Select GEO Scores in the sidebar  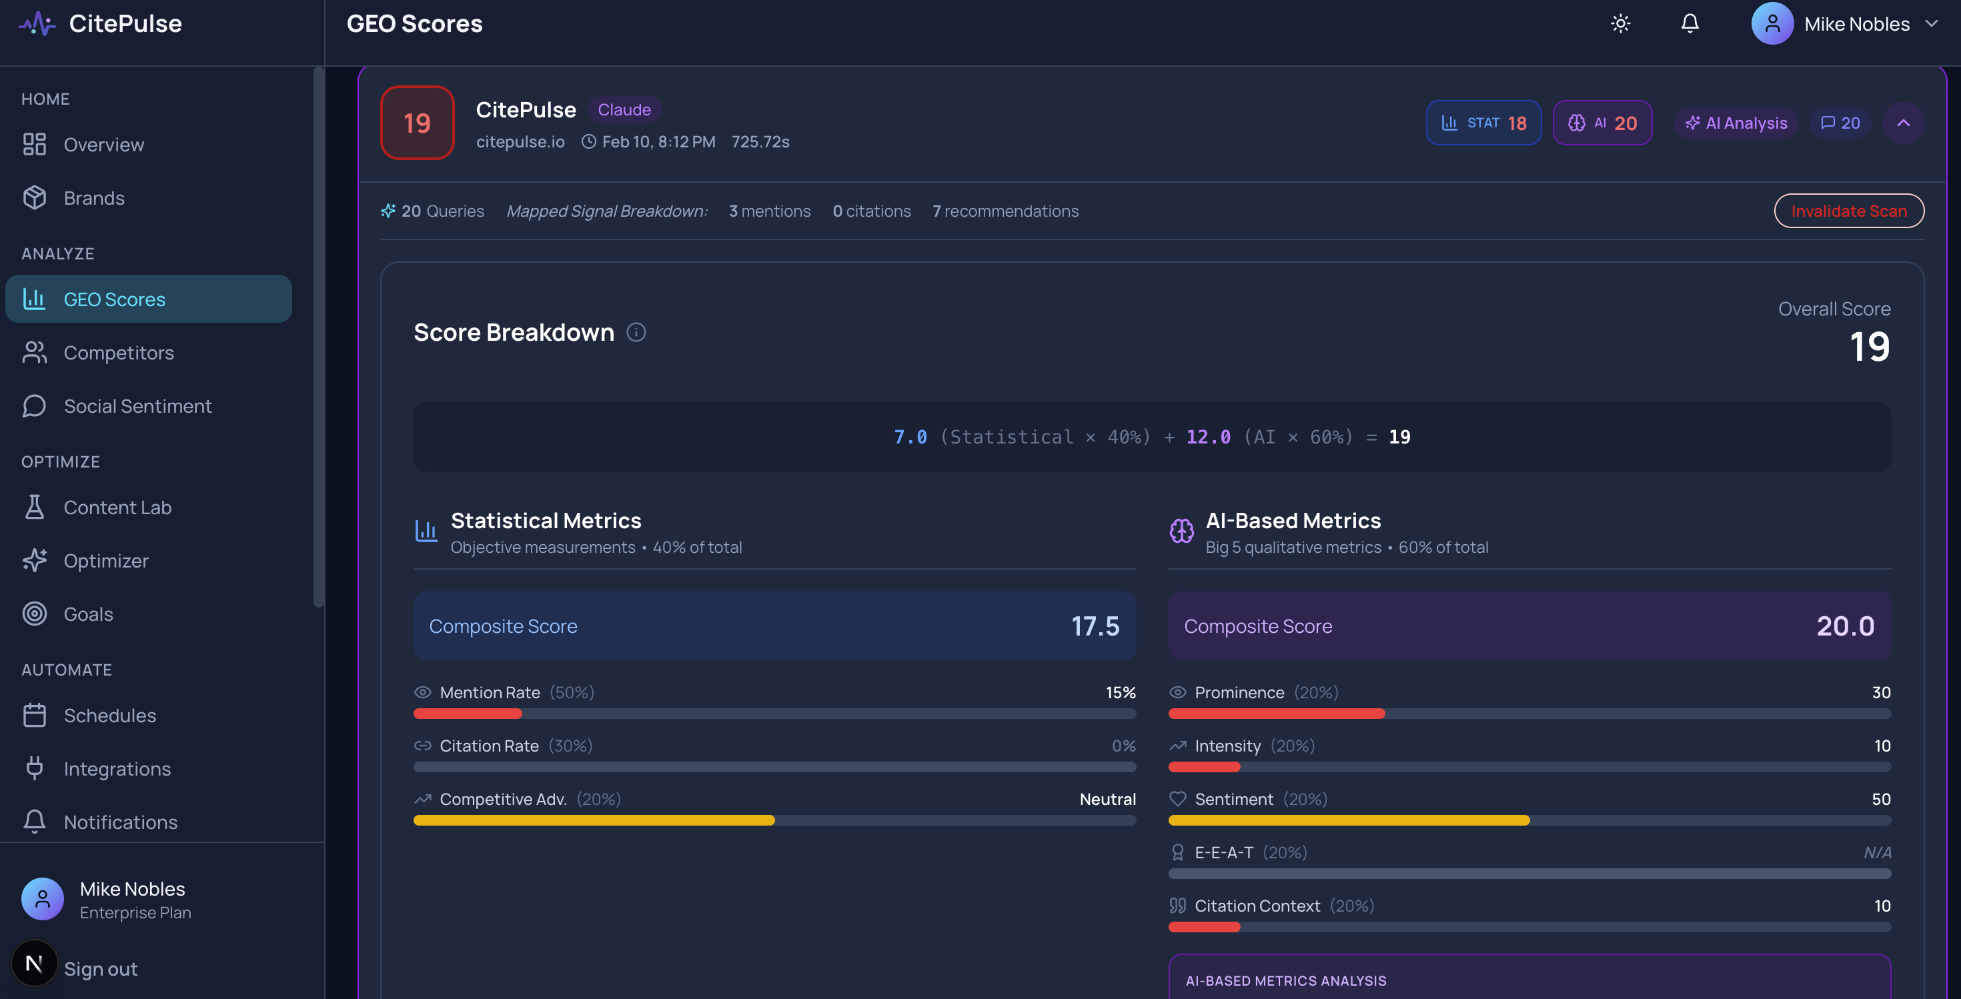point(114,299)
